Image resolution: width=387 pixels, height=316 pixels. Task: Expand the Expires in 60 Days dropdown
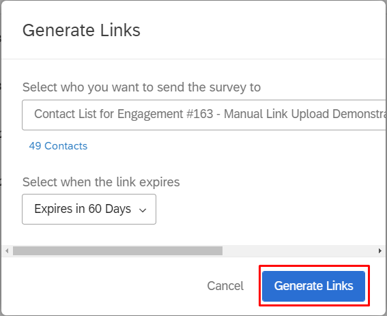(x=89, y=209)
